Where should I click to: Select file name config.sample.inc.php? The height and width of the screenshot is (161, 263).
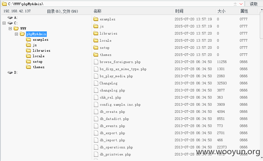(x=120, y=105)
